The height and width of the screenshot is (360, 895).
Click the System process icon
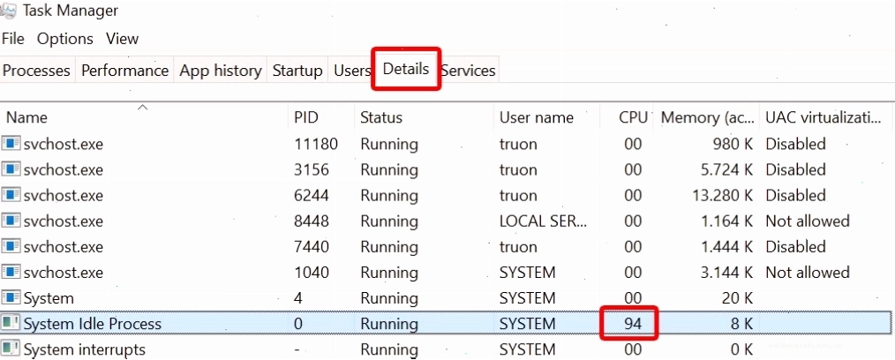(x=11, y=298)
